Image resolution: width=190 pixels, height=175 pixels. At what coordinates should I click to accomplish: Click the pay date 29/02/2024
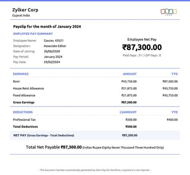[52, 62]
